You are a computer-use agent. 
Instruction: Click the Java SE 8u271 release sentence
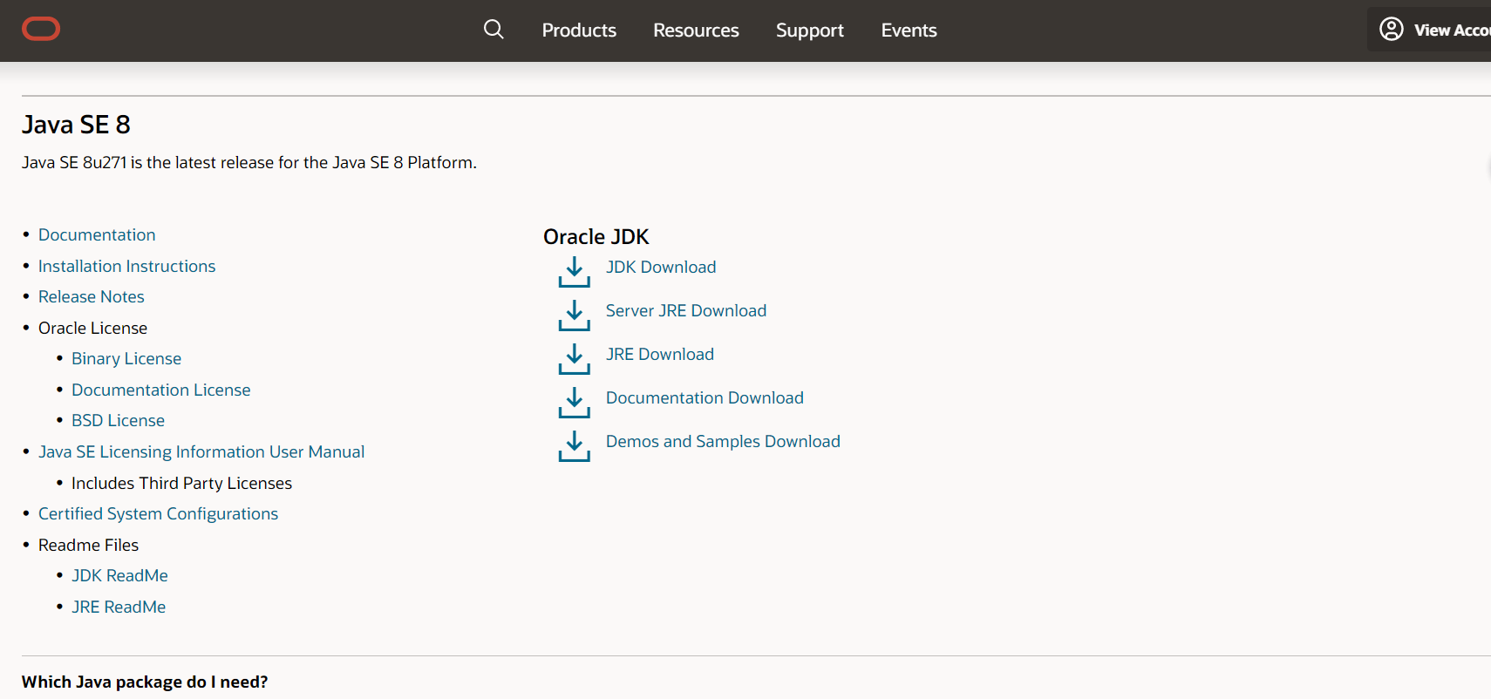(249, 163)
